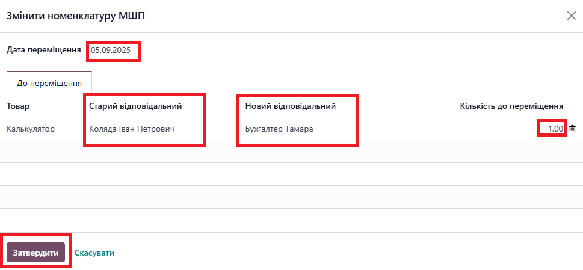Sort by Кількість до переміщення header
583x270 pixels.
pyautogui.click(x=511, y=106)
